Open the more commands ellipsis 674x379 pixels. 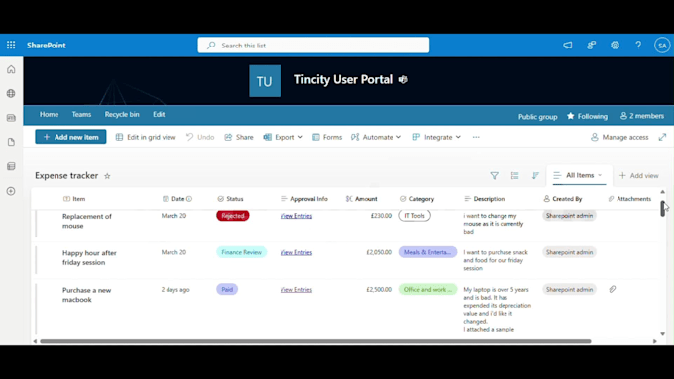pyautogui.click(x=476, y=137)
